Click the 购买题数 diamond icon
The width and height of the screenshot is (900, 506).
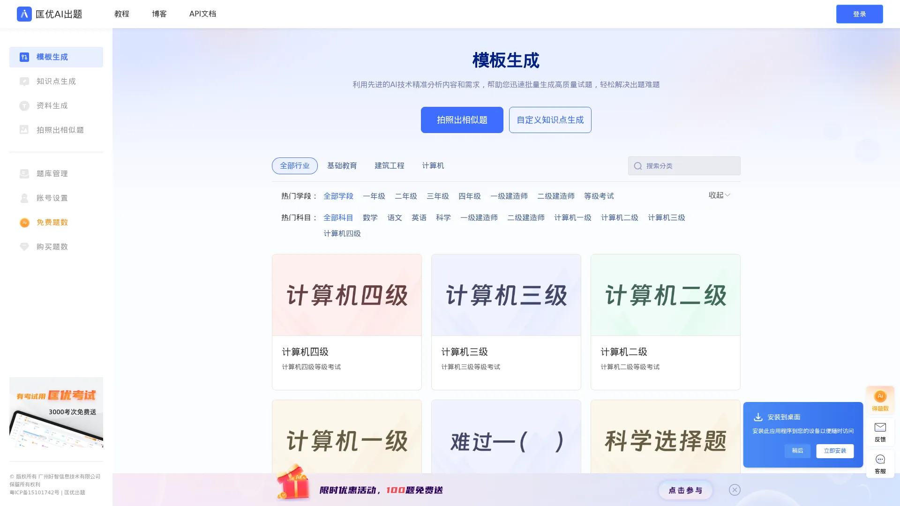point(24,247)
